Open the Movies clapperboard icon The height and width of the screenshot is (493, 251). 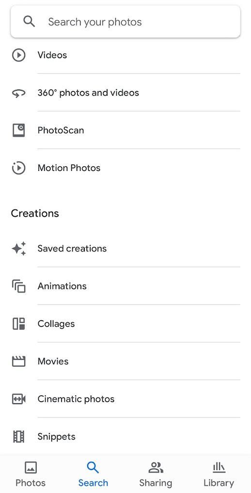pos(18,361)
